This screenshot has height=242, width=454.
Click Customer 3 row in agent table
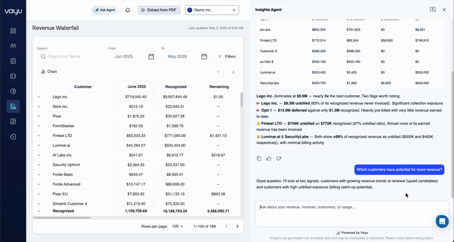[x=350, y=51]
